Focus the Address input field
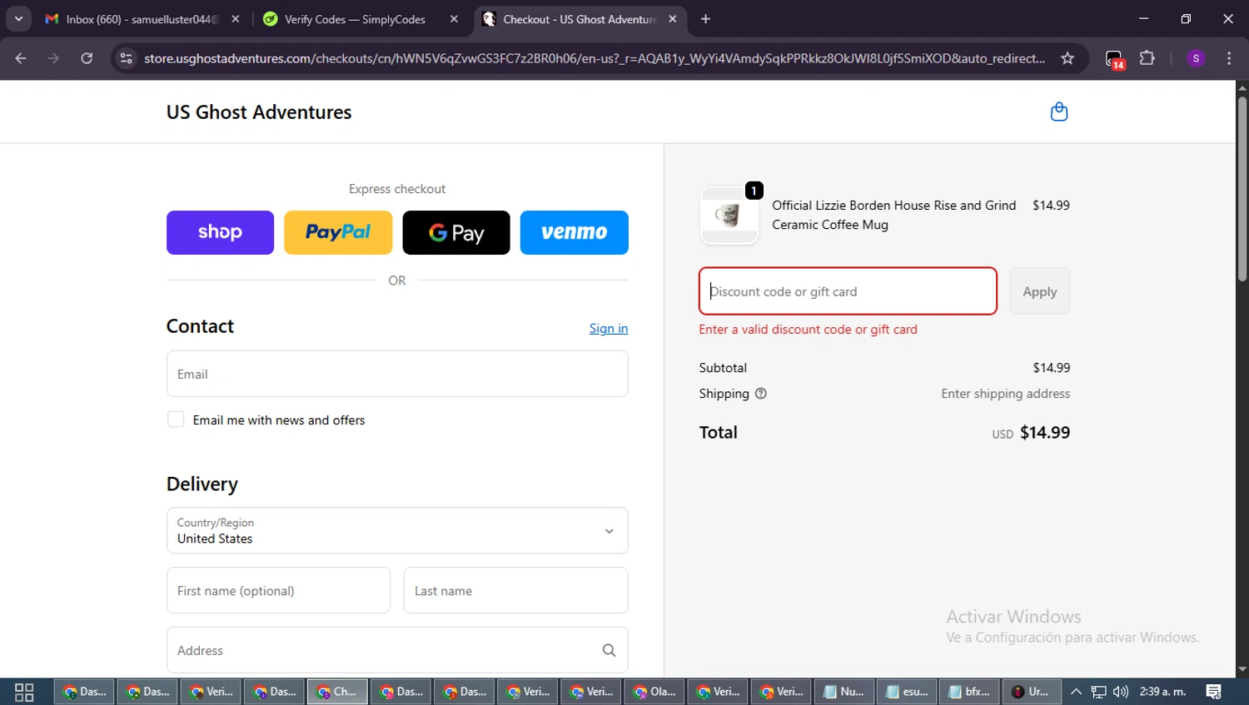Viewport: 1249px width, 705px height. coord(397,650)
